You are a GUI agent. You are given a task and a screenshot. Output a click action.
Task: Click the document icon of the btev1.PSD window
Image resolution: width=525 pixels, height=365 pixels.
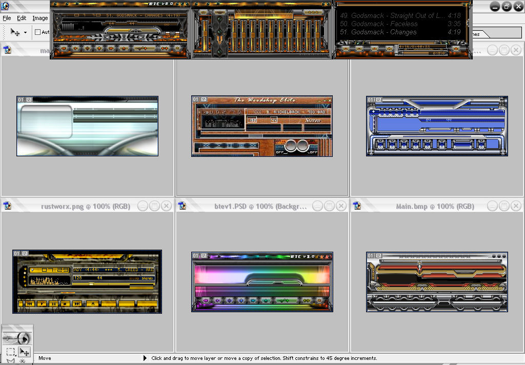(182, 206)
